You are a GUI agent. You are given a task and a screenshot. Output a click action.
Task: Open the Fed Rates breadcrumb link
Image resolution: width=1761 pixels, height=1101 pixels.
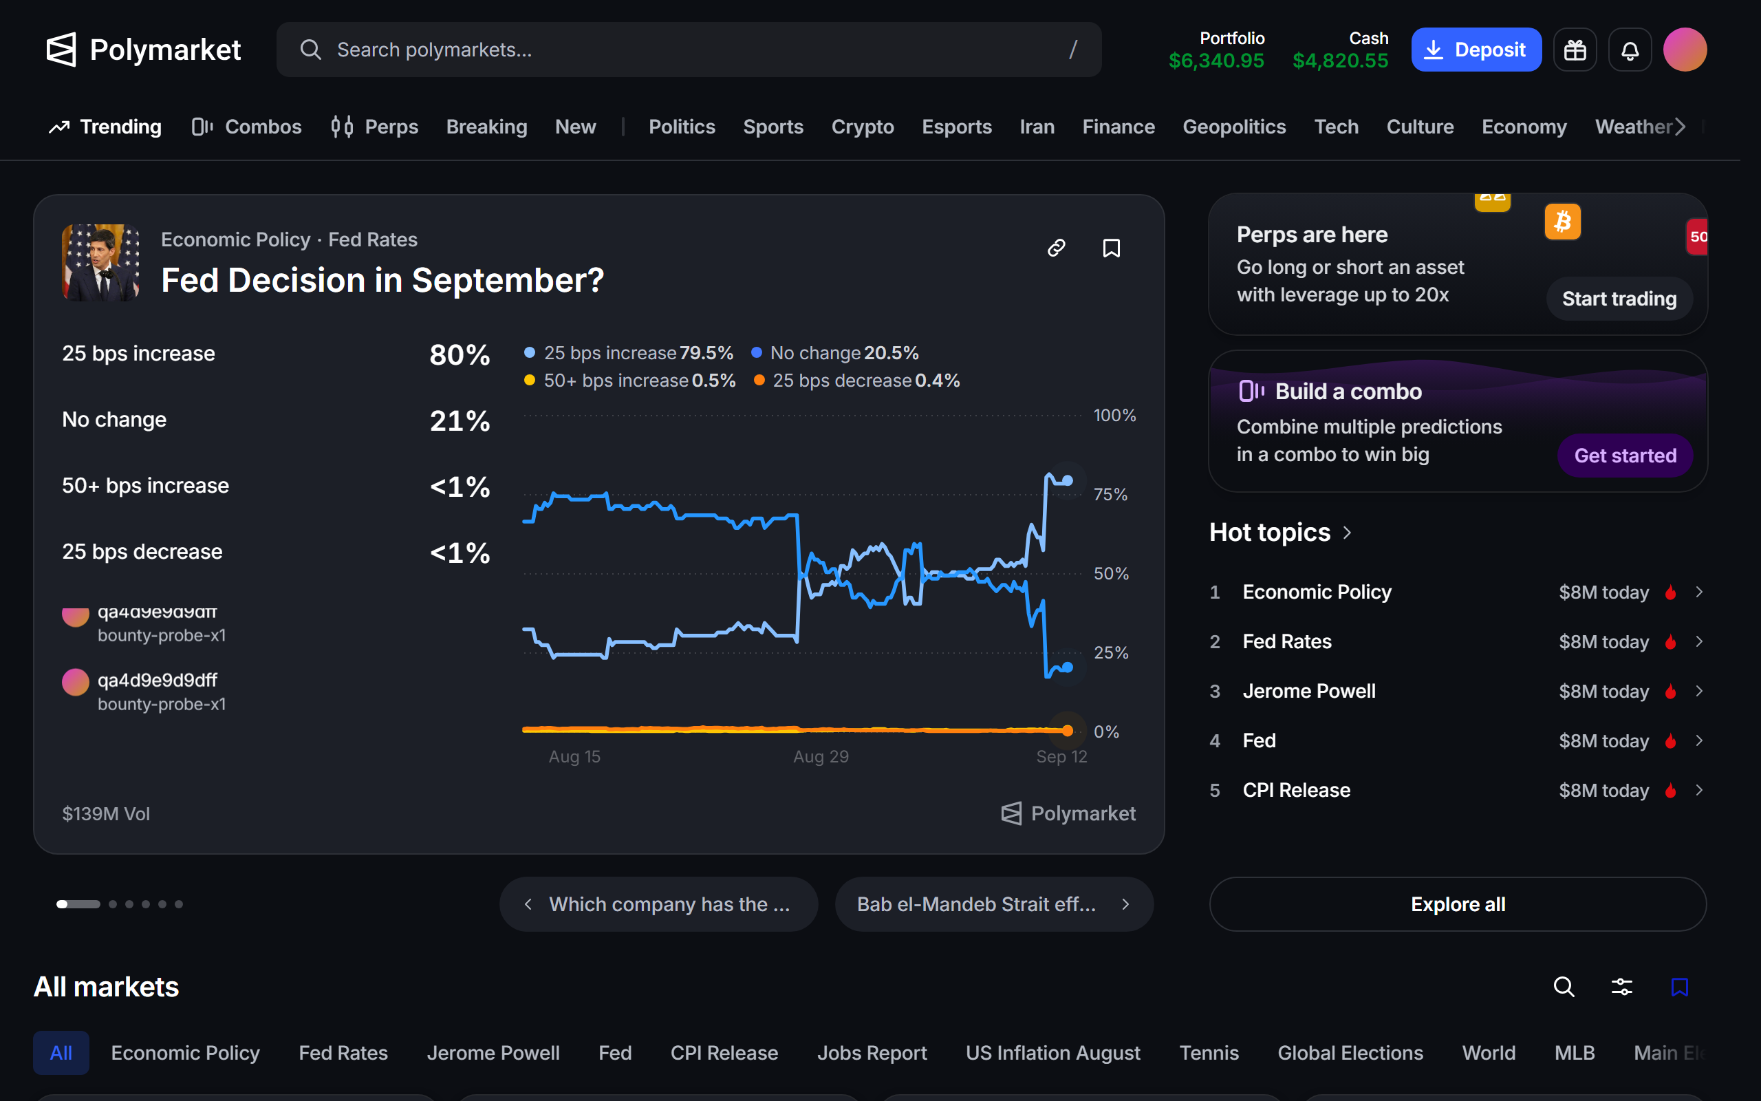(x=373, y=239)
